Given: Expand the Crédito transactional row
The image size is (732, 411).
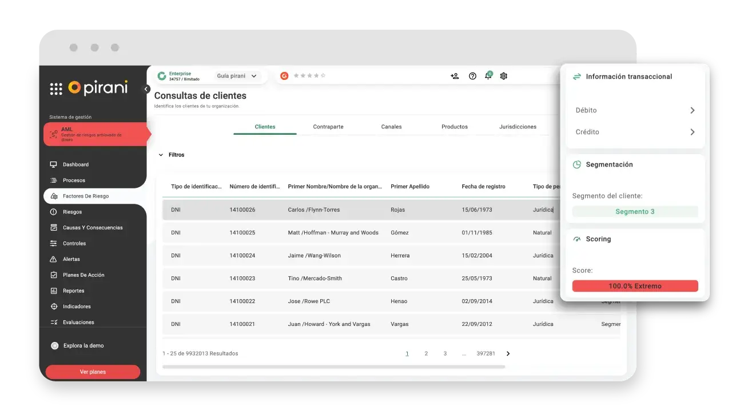Looking at the screenshot, I should 635,132.
